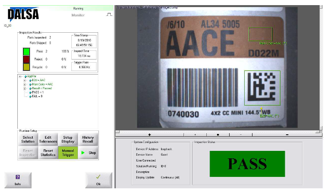Click the Device Name label

point(144,154)
